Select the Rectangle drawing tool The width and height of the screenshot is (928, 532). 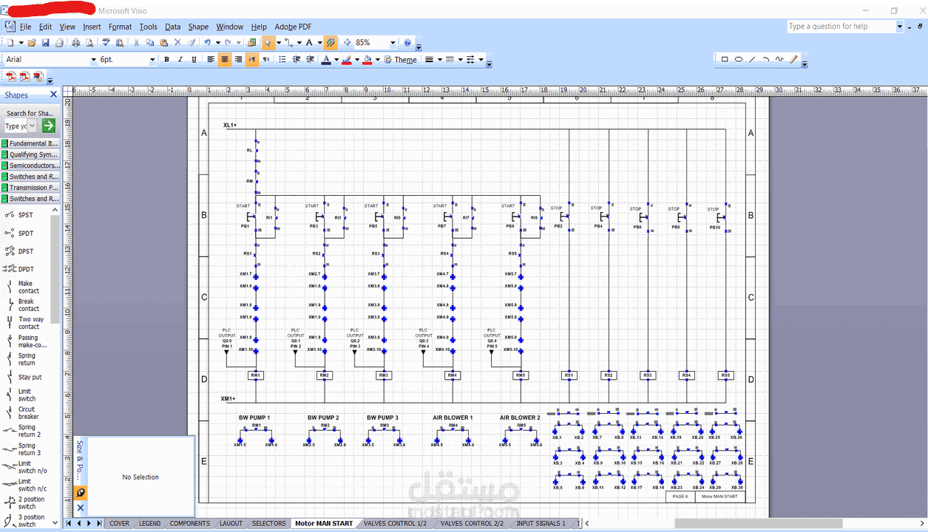[725, 59]
